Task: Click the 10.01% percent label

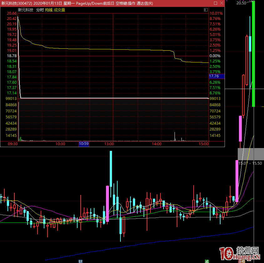Action: pos(216,13)
